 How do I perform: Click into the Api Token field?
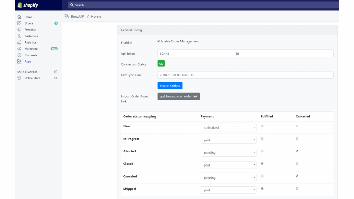[245, 54]
